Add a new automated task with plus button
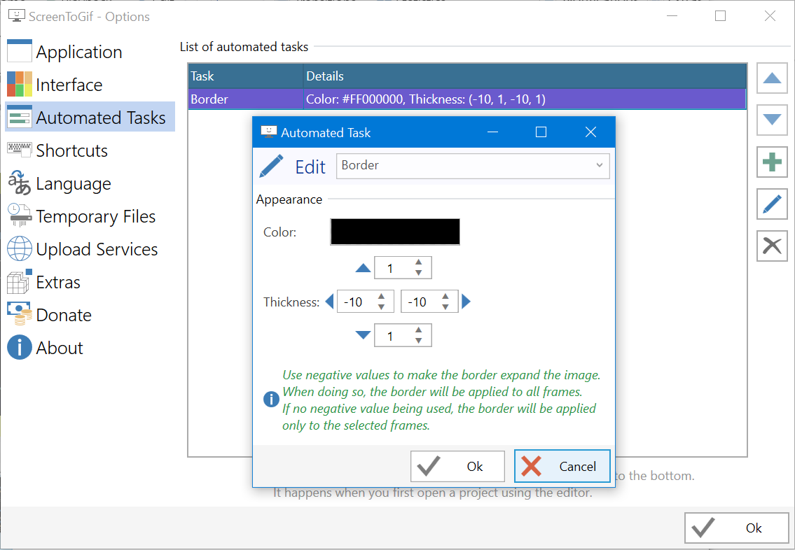 [772, 162]
